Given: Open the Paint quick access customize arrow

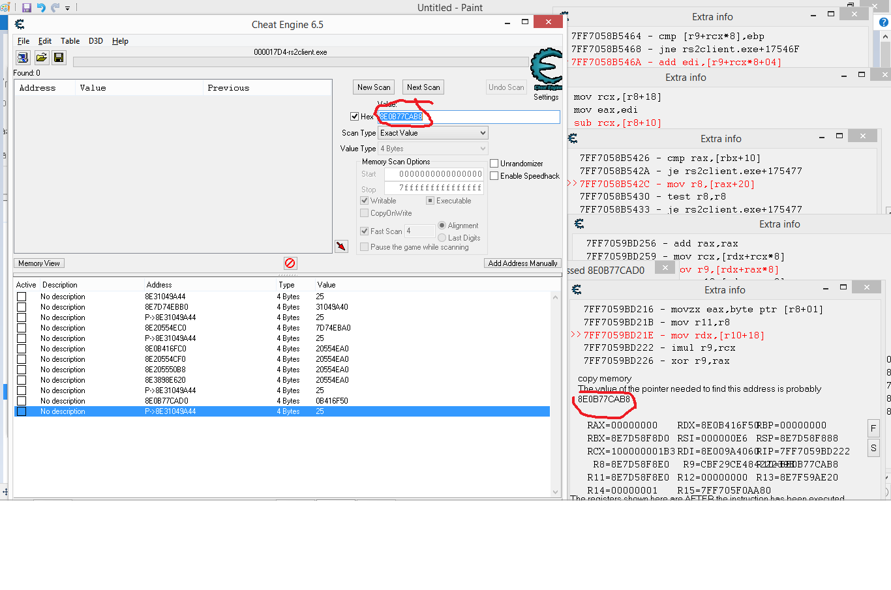Looking at the screenshot, I should tap(67, 8).
